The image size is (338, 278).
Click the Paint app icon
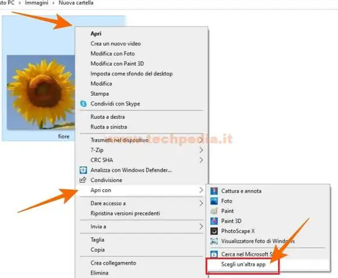click(x=214, y=211)
